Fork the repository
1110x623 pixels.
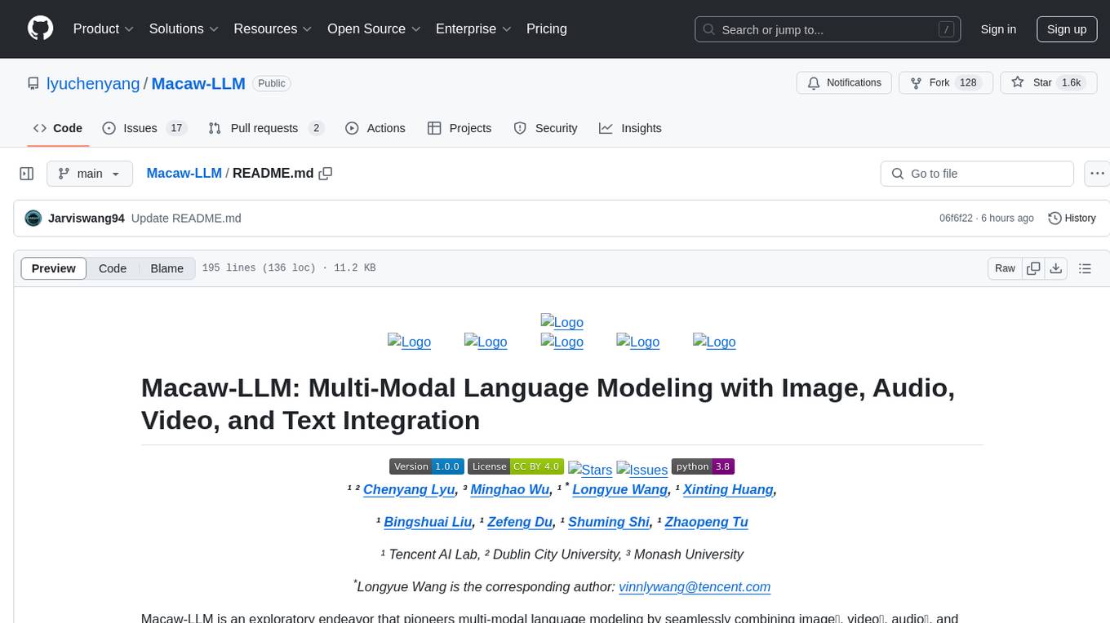pyautogui.click(x=945, y=82)
